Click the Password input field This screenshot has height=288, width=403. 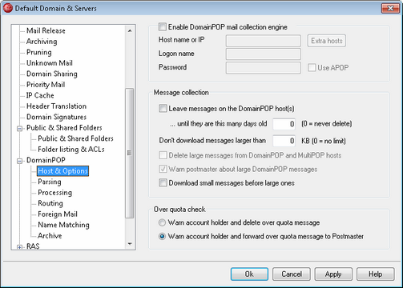264,68
